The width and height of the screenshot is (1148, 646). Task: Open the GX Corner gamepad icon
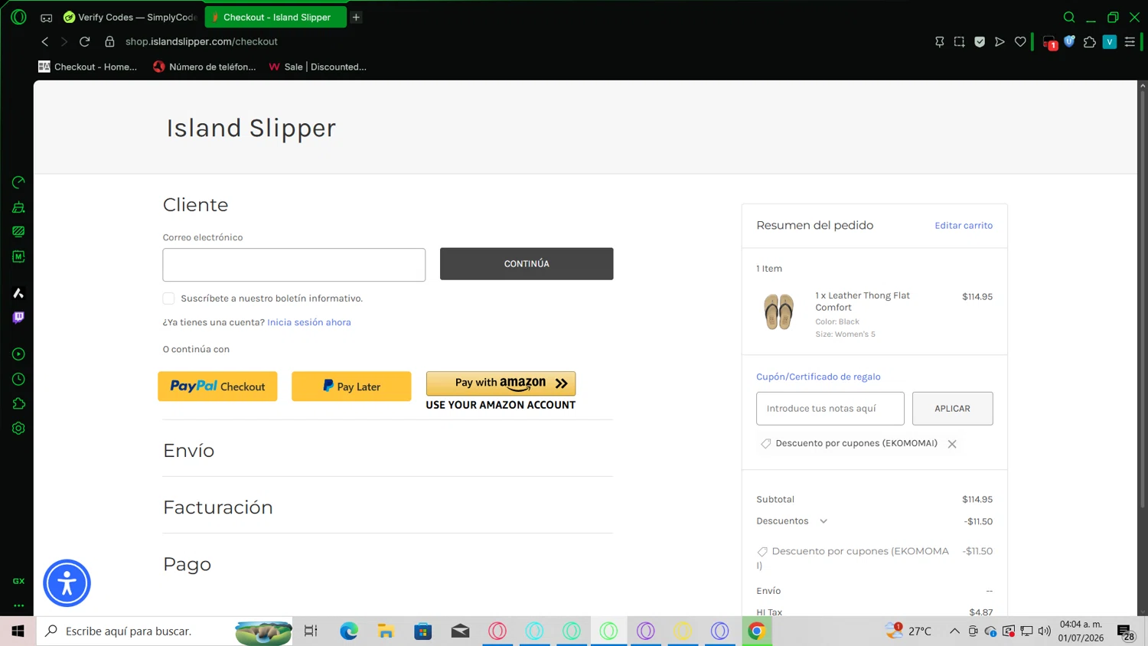pyautogui.click(x=47, y=18)
